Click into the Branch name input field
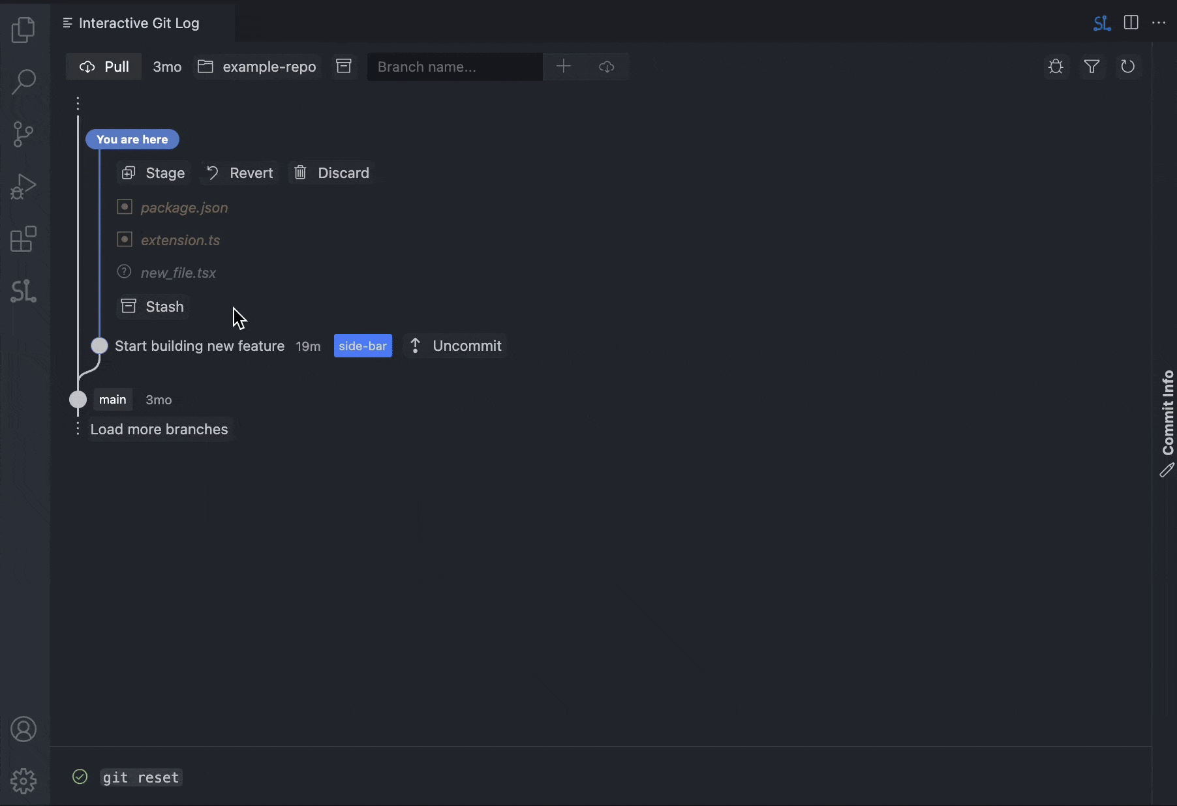Image resolution: width=1177 pixels, height=806 pixels. 454,67
